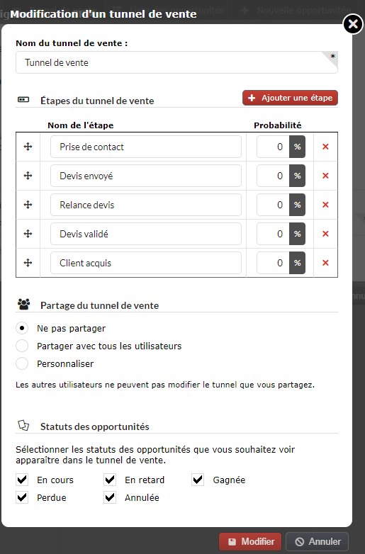Click probability field for Devis envoyé
Screen dimensions: 365x554
pyautogui.click(x=273, y=176)
